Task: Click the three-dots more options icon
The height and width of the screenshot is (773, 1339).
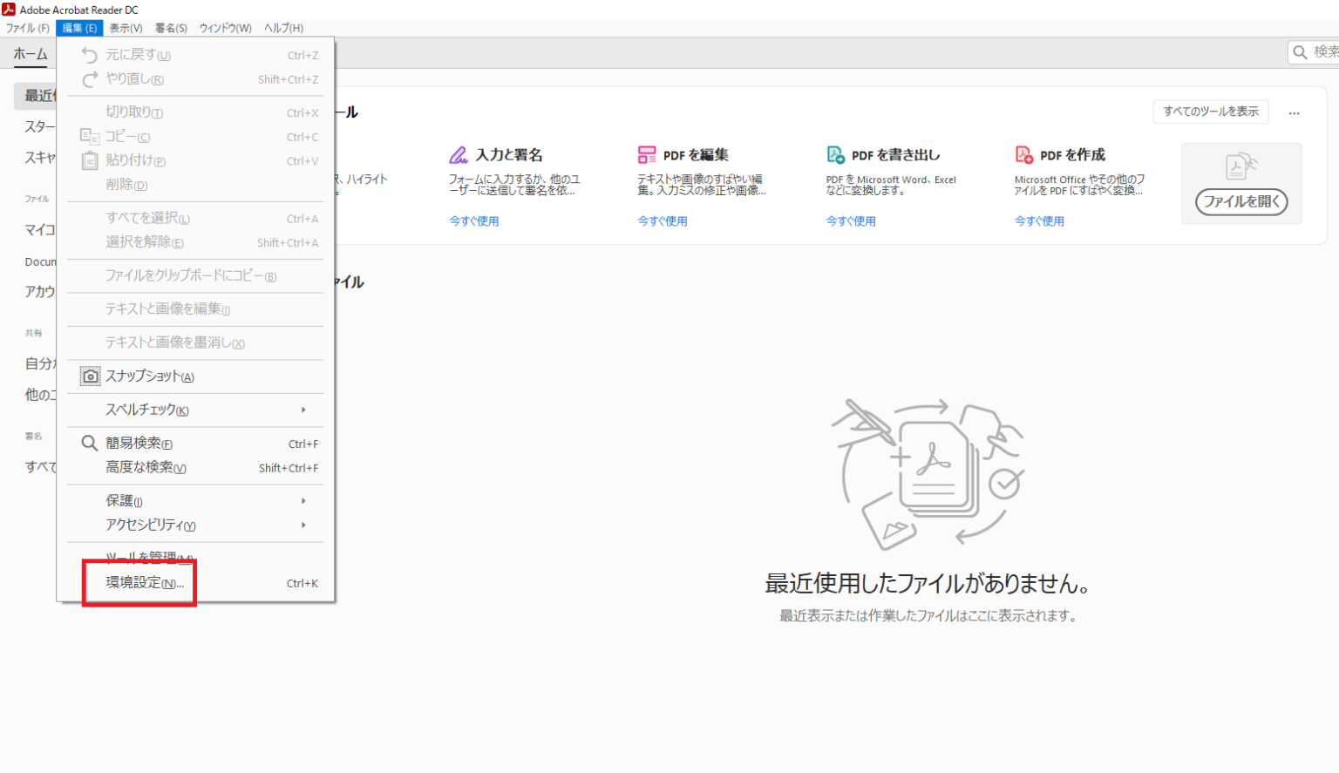Action: tap(1294, 112)
